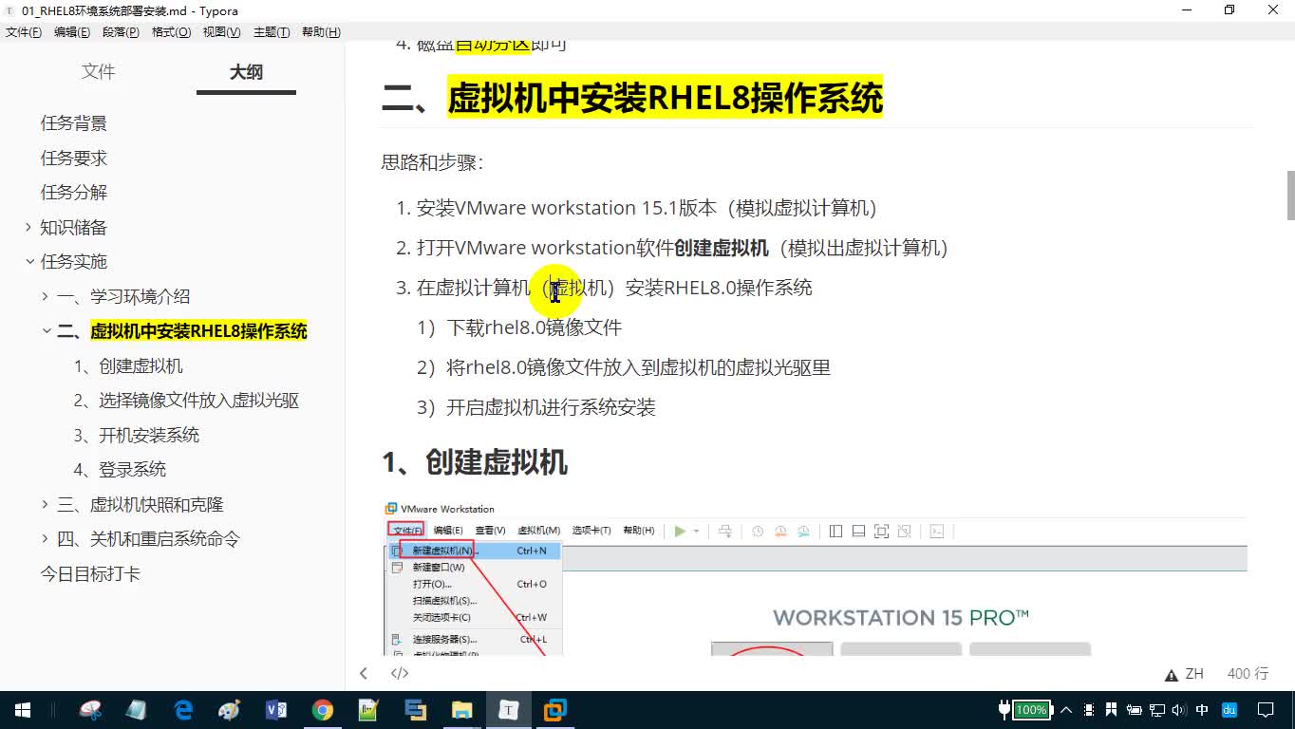This screenshot has width=1295, height=729.
Task: Open the 文件(F) menu in Typora
Action: click(24, 32)
